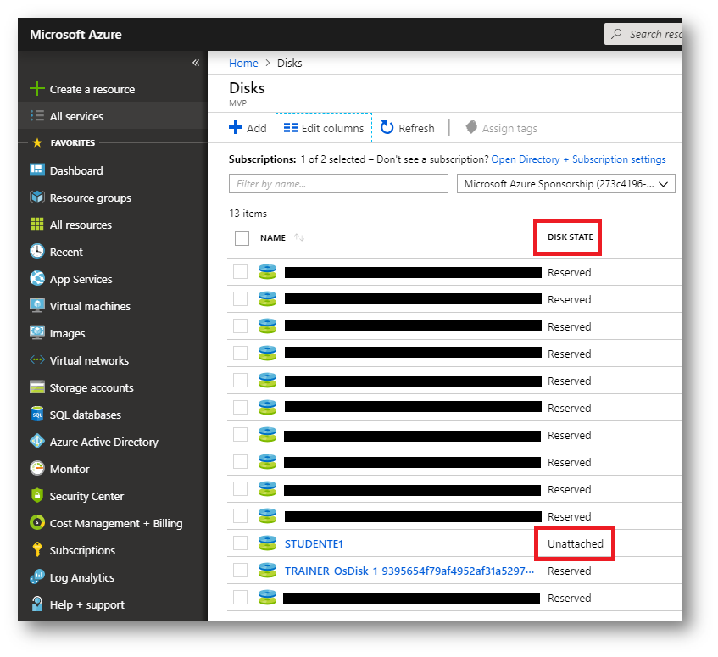Viewport: 718px width, 657px height.
Task: Open the Dashboard icon in sidebar
Action: tap(36, 170)
